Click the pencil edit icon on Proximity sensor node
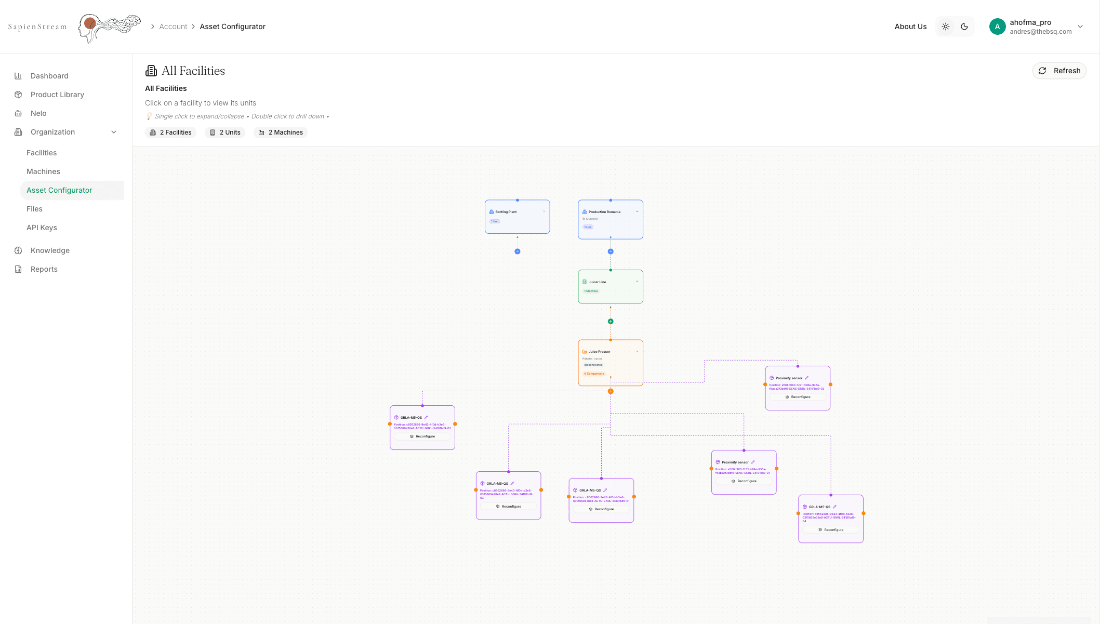 [807, 378]
